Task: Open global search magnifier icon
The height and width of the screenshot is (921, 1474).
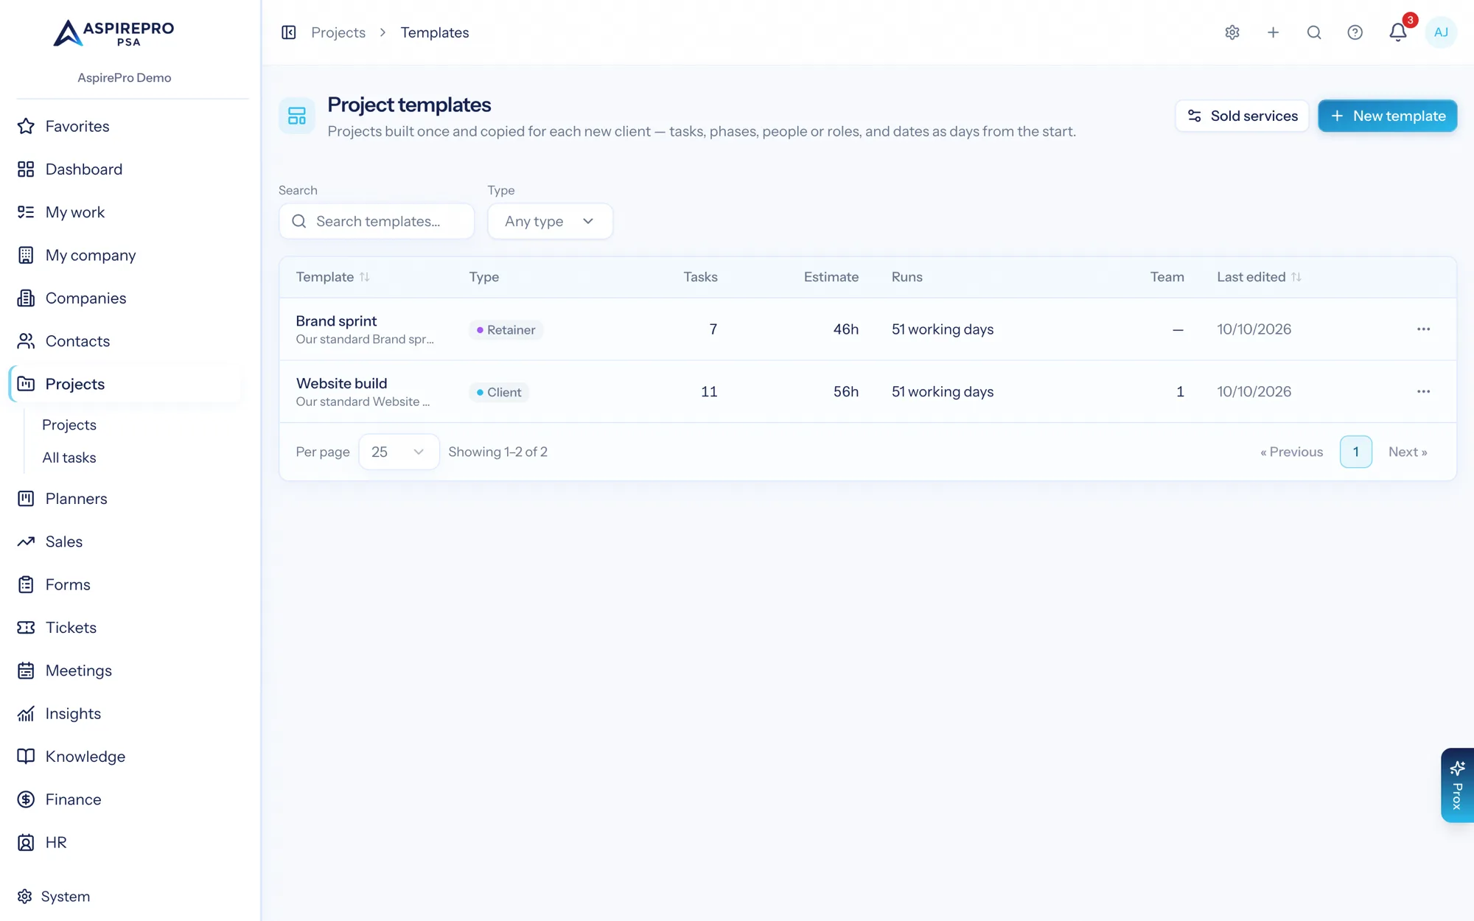Action: coord(1314,32)
